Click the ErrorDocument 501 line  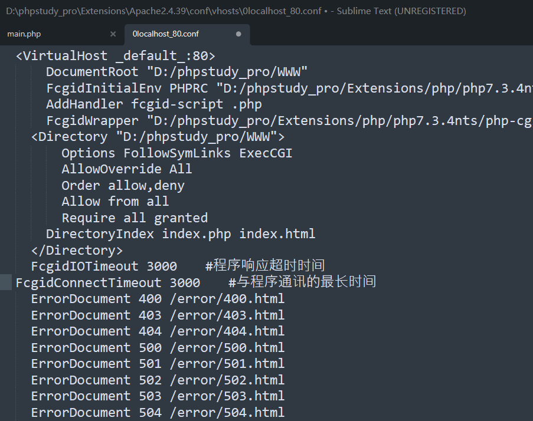click(x=158, y=364)
